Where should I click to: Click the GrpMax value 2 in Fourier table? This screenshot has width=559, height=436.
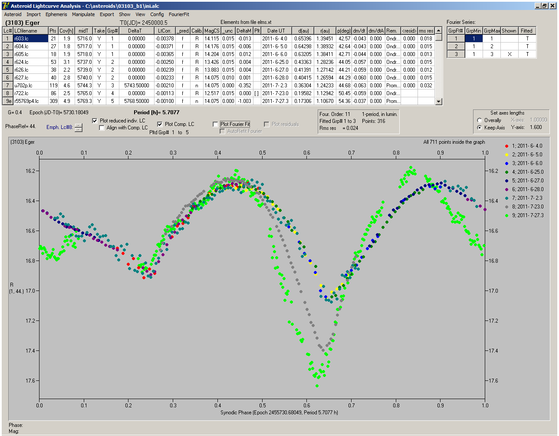[491, 46]
